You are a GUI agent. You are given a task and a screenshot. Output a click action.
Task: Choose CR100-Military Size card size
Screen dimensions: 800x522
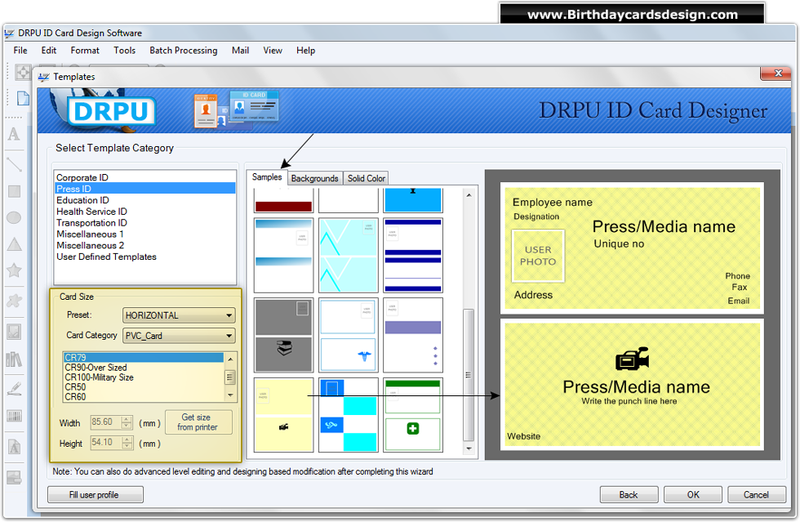144,377
